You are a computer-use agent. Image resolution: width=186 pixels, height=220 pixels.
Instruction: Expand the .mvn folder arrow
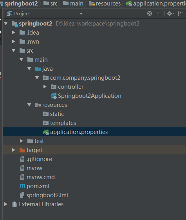click(14, 42)
